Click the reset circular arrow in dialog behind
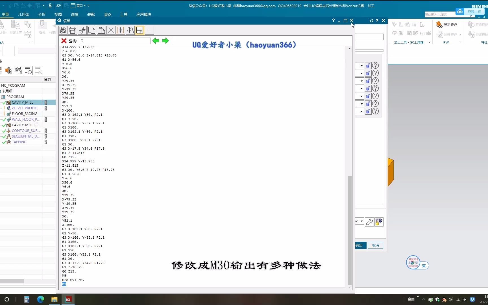The image size is (488, 305). [x=371, y=20]
